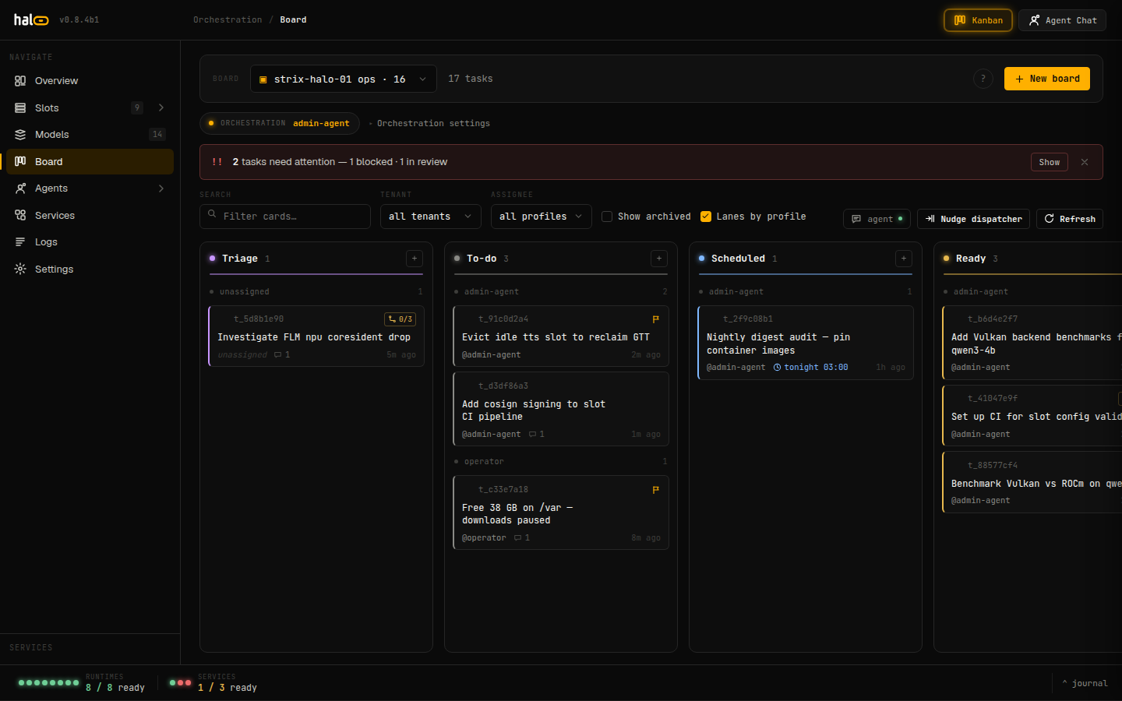The width and height of the screenshot is (1122, 701).
Task: Click the admin-agent orchestration badge
Action: [280, 123]
